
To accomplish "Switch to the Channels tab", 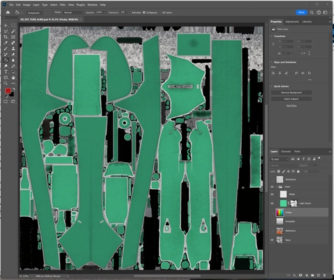I will click(x=286, y=152).
